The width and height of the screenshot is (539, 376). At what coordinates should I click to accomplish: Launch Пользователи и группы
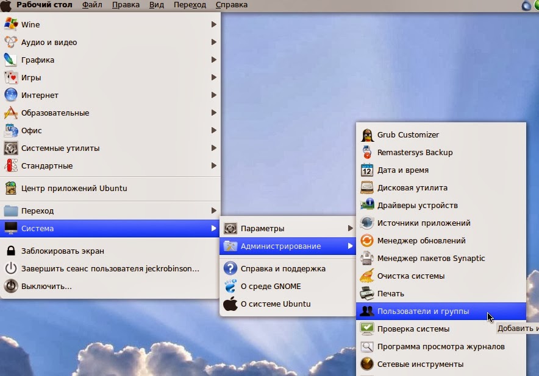[x=441, y=311]
